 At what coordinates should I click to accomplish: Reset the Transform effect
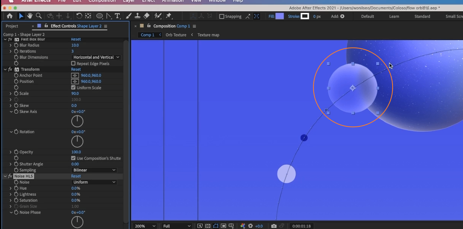tap(76, 69)
